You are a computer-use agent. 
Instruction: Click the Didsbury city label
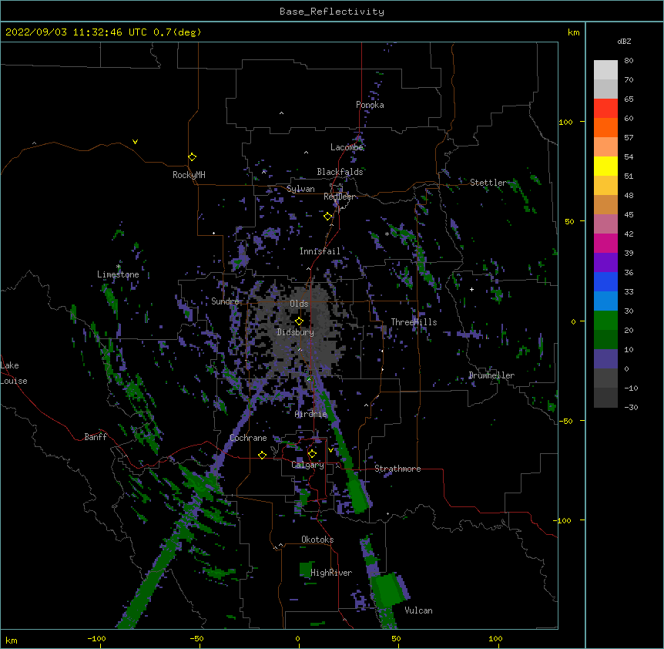tap(296, 332)
